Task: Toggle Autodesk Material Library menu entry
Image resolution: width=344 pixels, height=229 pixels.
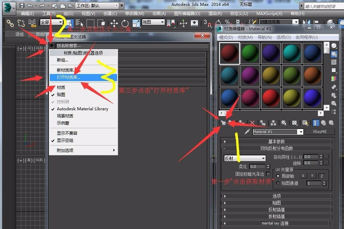Action: pos(83,109)
